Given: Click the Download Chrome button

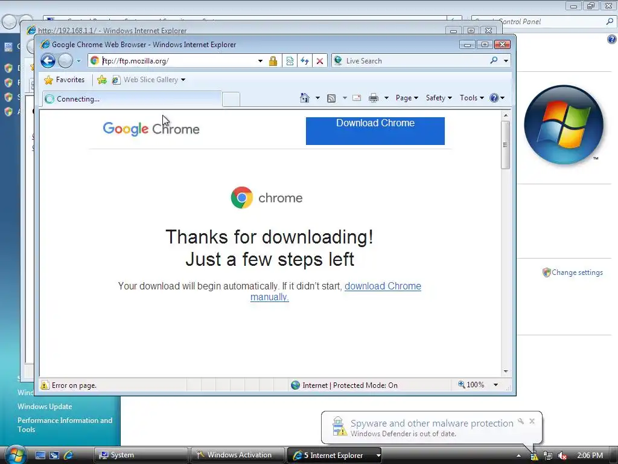Looking at the screenshot, I should tap(375, 131).
